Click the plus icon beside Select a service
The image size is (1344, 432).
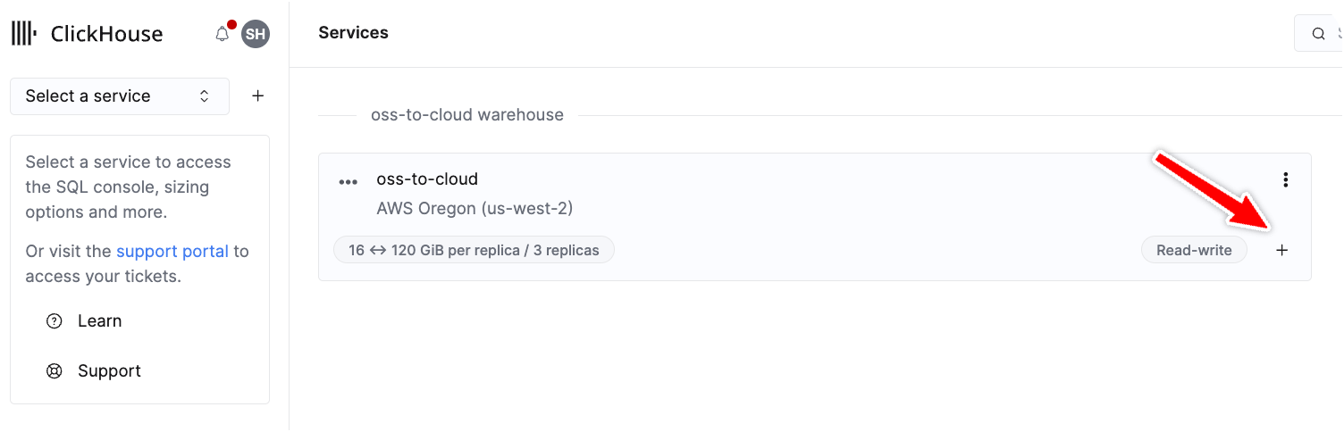coord(258,96)
